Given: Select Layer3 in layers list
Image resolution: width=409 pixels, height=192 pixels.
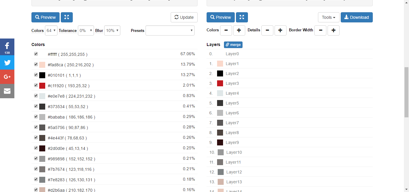Looking at the screenshot, I should click(x=232, y=83).
